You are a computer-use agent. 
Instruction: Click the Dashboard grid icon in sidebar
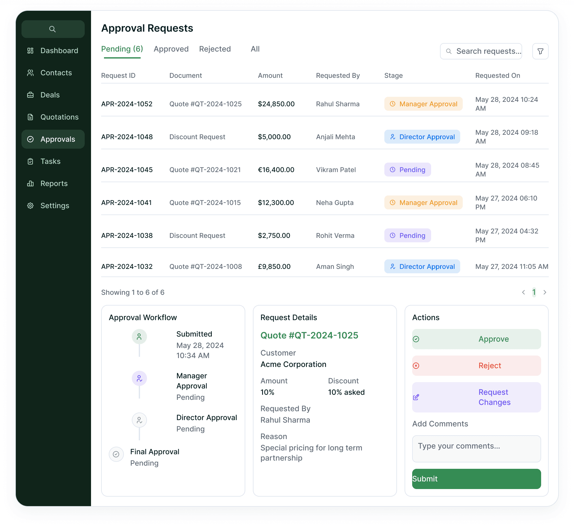pos(30,51)
